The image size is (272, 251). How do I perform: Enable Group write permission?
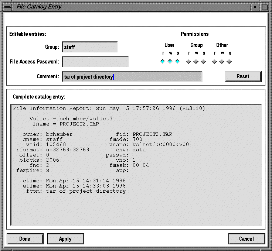click(x=196, y=61)
